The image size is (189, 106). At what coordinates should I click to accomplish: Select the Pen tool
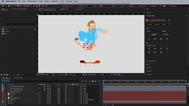27,6
